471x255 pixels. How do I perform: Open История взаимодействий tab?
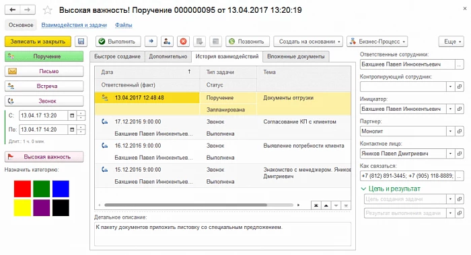click(227, 56)
